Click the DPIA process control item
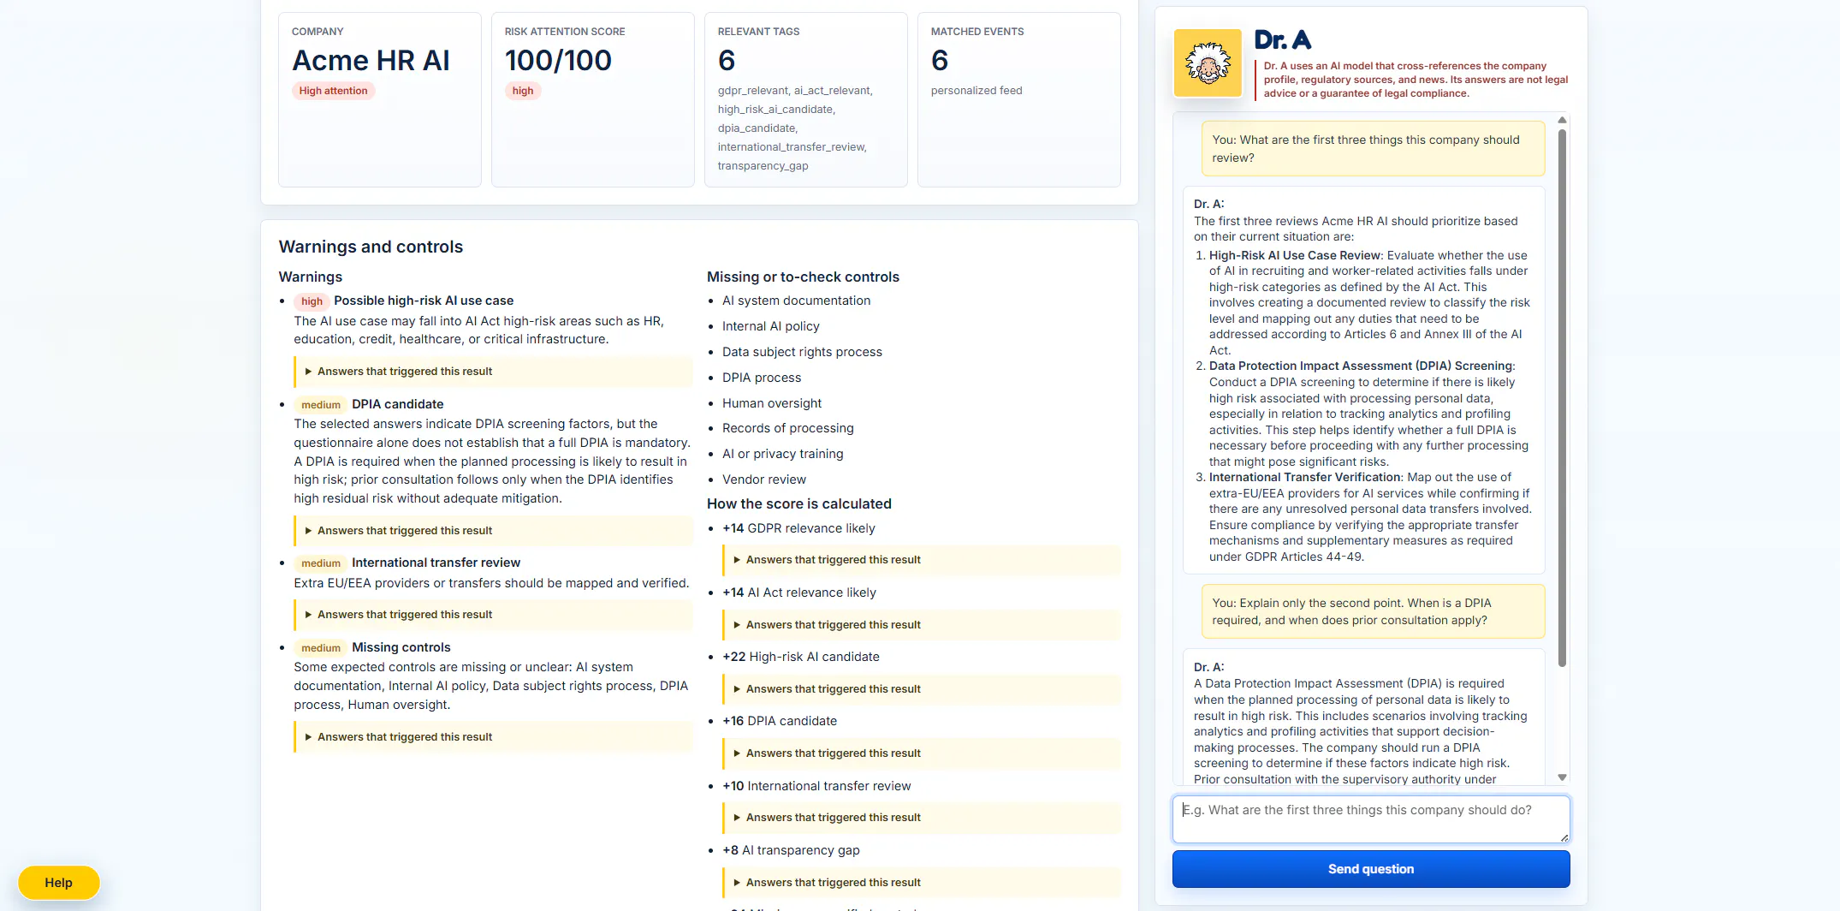 click(762, 378)
